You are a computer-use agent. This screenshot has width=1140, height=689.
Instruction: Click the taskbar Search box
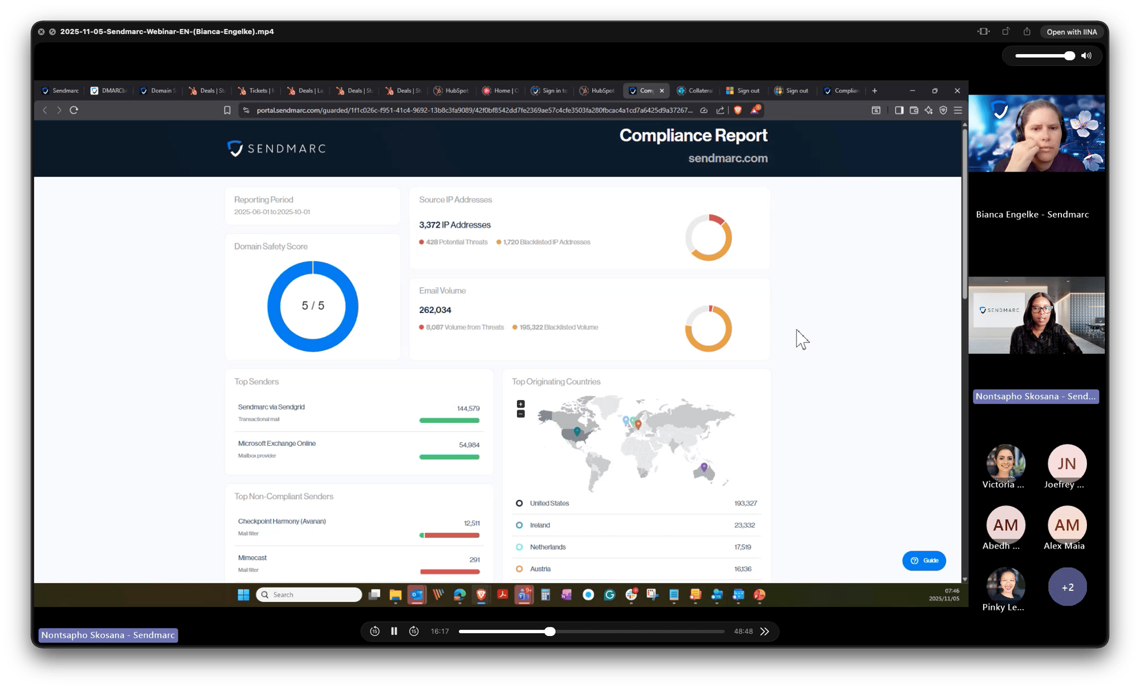click(309, 594)
